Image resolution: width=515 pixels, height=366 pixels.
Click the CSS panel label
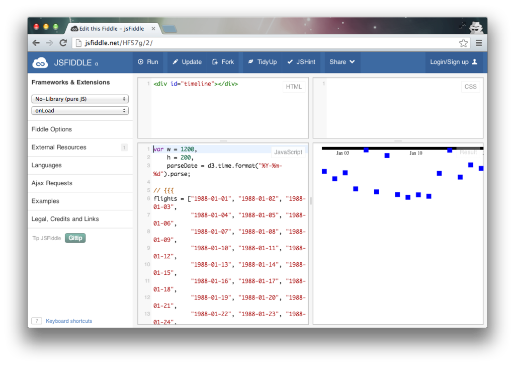[x=470, y=87]
